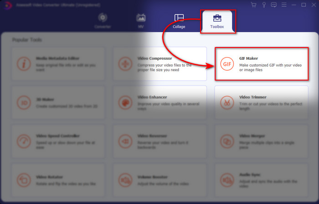Go to the MV tab
The width and height of the screenshot is (319, 204).
point(141,21)
